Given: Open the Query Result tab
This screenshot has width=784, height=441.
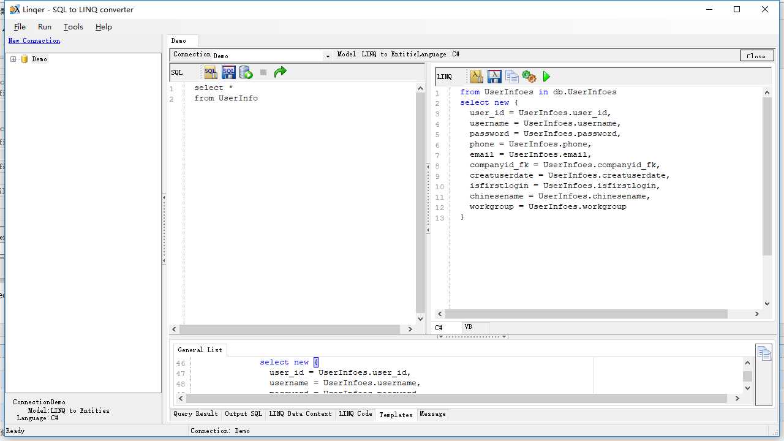Looking at the screenshot, I should (195, 414).
